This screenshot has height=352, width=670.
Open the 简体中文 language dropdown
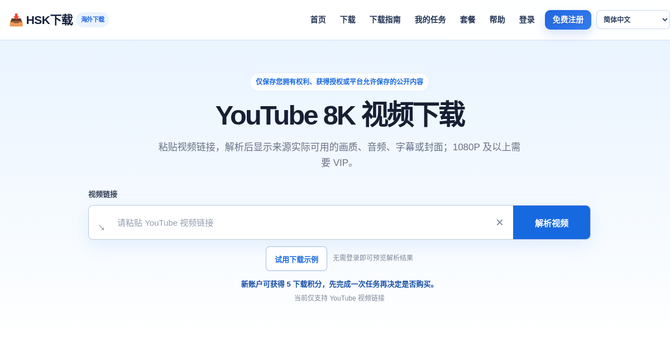click(x=633, y=20)
